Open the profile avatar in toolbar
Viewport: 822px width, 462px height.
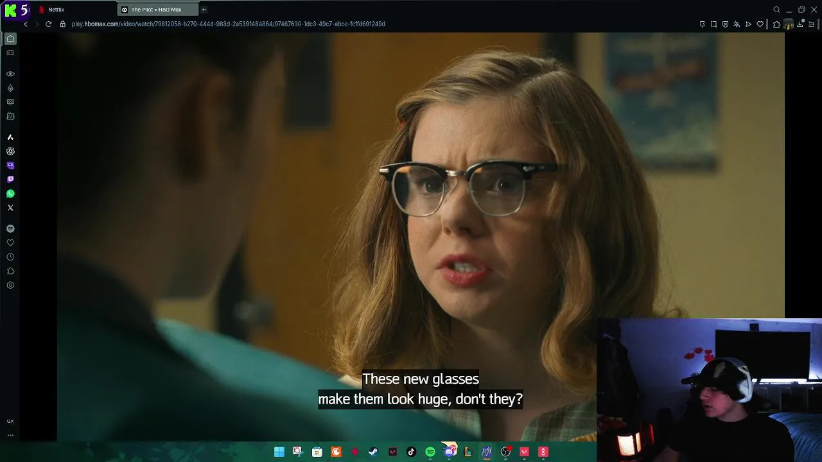point(789,24)
